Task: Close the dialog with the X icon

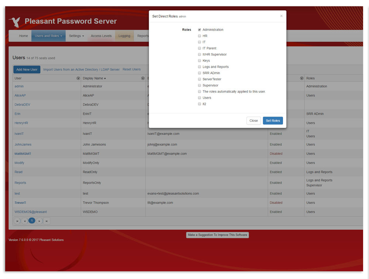Action: point(281,16)
